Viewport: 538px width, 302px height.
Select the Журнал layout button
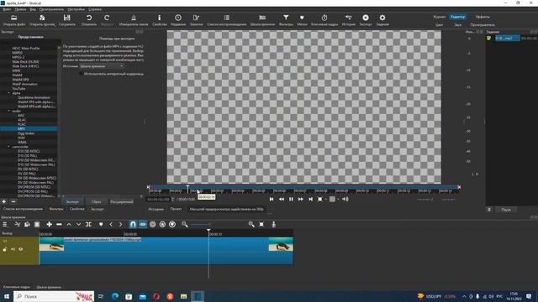pos(439,17)
